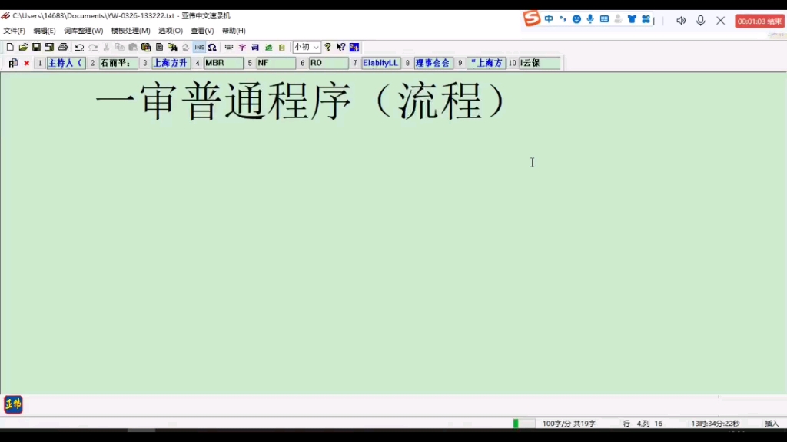This screenshot has height=442, width=787.
Task: Insert a symbol using the Ω icon
Action: [211, 47]
